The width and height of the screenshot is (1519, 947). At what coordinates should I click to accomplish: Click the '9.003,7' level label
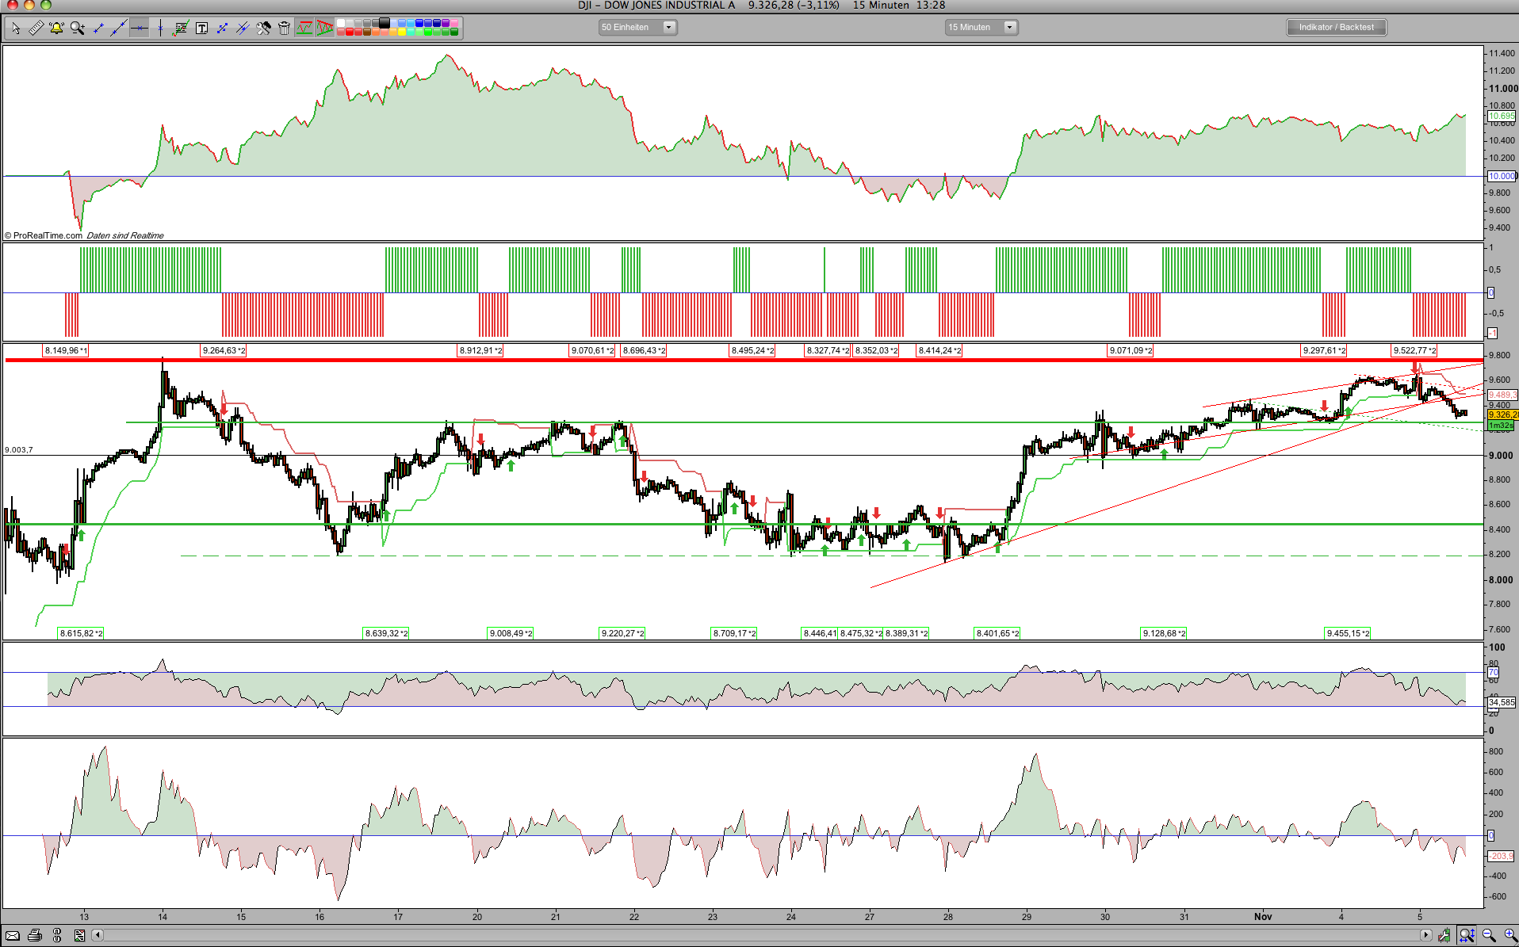[x=19, y=450]
